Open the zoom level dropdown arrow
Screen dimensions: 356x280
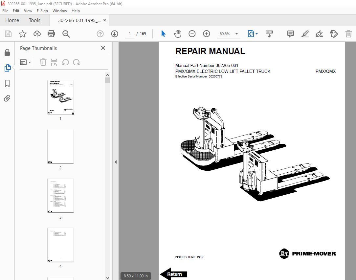pyautogui.click(x=236, y=34)
